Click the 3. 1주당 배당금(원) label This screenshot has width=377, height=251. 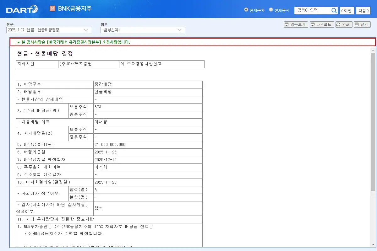coord(38,110)
